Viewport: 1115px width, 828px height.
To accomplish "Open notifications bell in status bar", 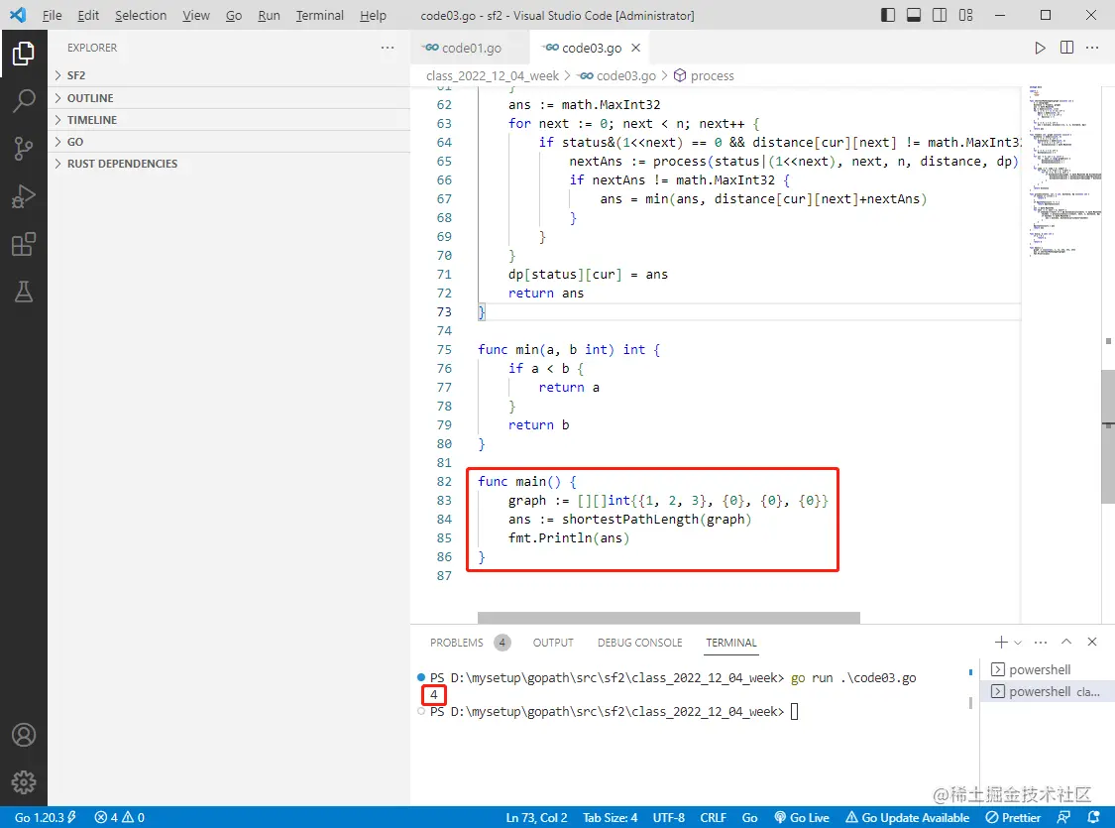I will click(x=1093, y=817).
